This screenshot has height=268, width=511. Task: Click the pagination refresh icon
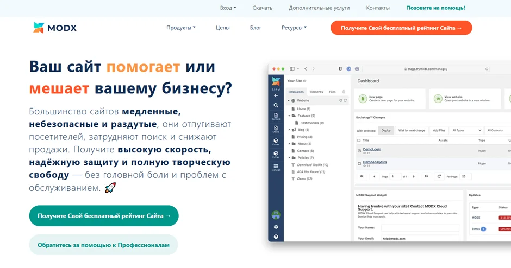pos(439,177)
